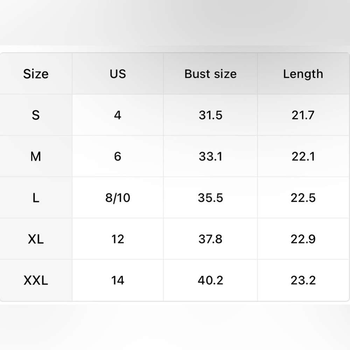
Task: Click the US size 14 cell
Action: click(x=118, y=280)
